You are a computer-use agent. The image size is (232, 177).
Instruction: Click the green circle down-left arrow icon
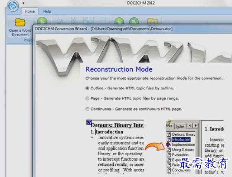pyautogui.click(x=119, y=21)
